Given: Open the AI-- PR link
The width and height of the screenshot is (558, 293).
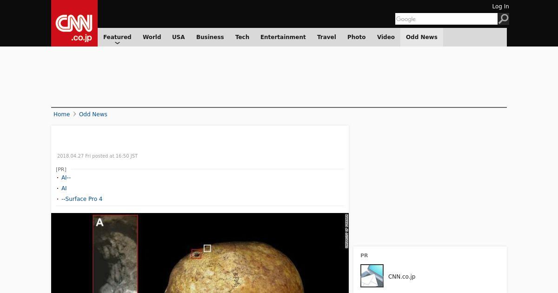Looking at the screenshot, I should (x=66, y=178).
